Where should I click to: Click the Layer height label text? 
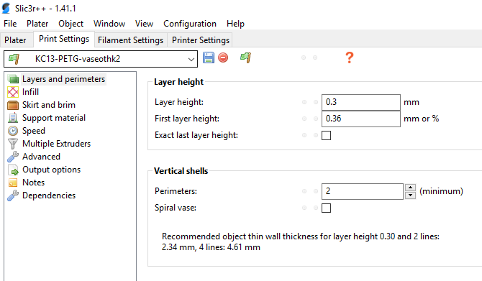[179, 102]
